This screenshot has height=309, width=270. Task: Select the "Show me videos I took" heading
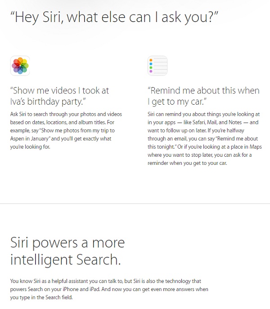point(60,90)
